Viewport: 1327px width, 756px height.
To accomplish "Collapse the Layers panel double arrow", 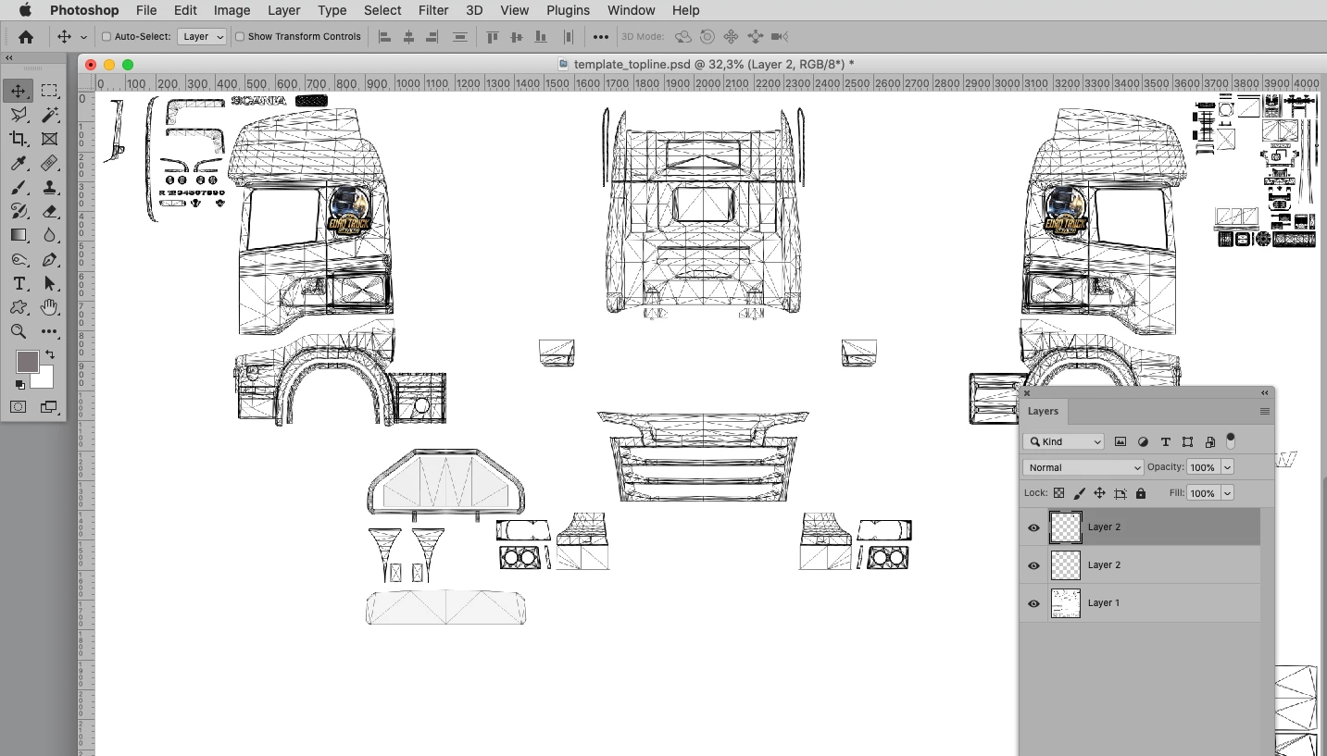I will tap(1265, 393).
